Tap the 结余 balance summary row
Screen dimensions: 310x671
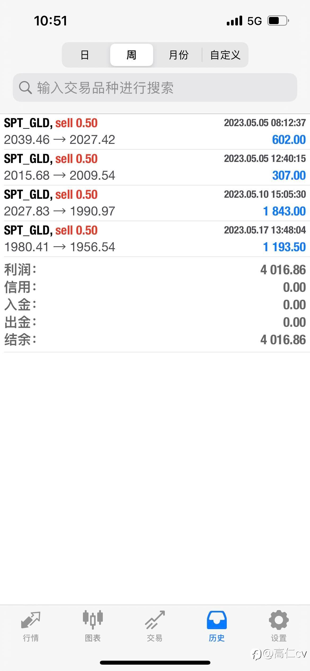(155, 340)
